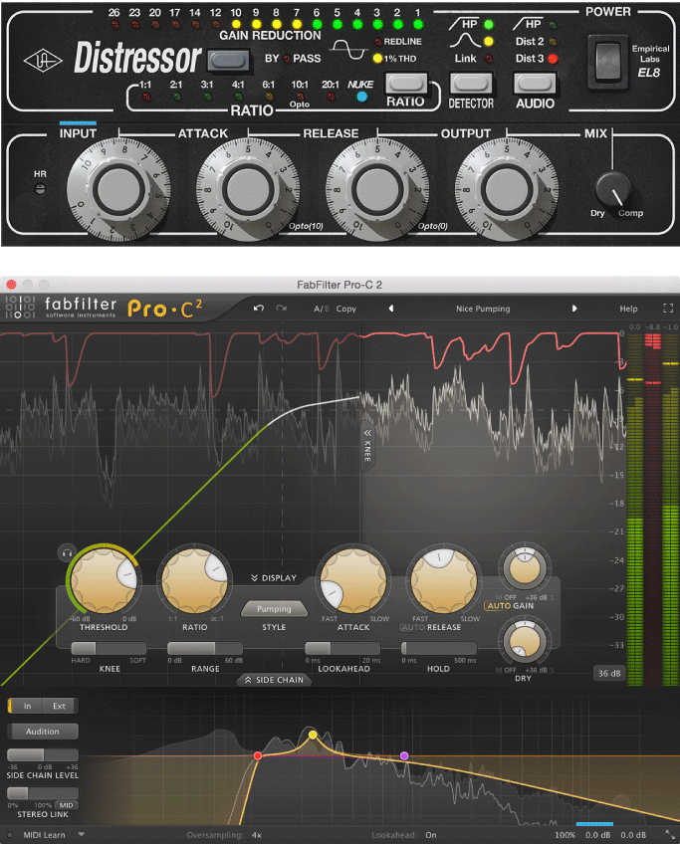This screenshot has height=844, width=680.
Task: Click the 1% THD yellow LED
Action: 377,58
